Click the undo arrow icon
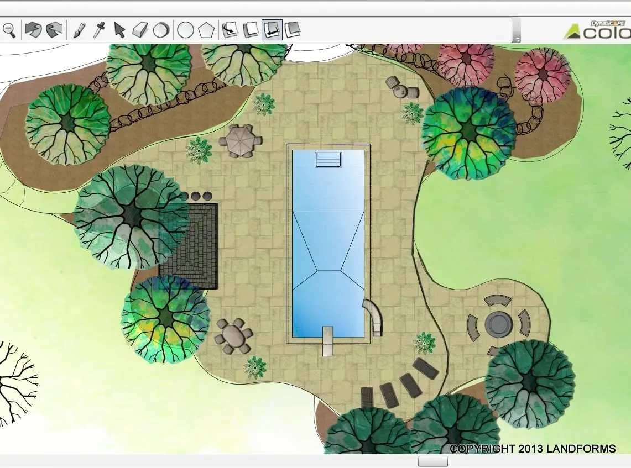The image size is (631, 468). (33, 30)
